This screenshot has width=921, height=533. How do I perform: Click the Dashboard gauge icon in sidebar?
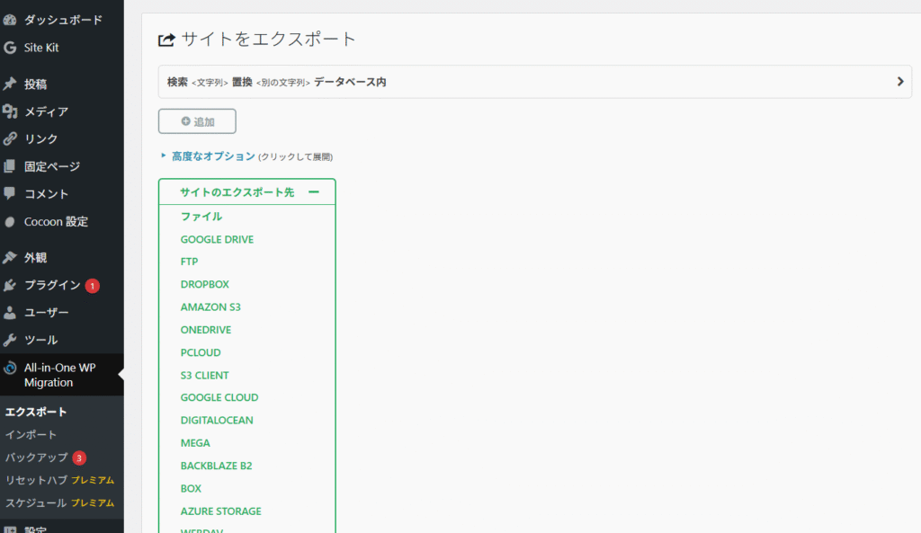(x=10, y=20)
